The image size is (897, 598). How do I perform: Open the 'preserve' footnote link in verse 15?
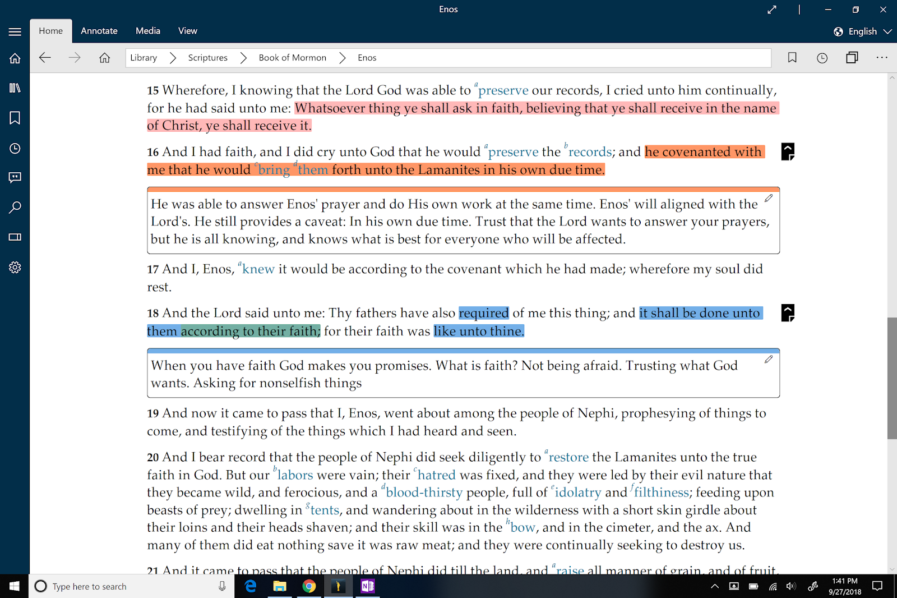(503, 90)
